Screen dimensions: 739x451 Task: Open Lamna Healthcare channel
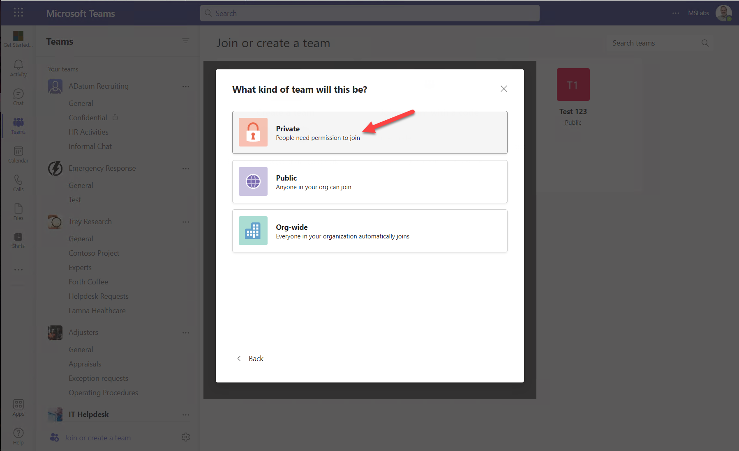pos(97,311)
